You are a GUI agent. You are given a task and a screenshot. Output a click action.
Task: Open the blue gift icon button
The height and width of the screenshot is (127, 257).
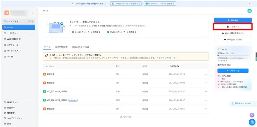point(252,122)
